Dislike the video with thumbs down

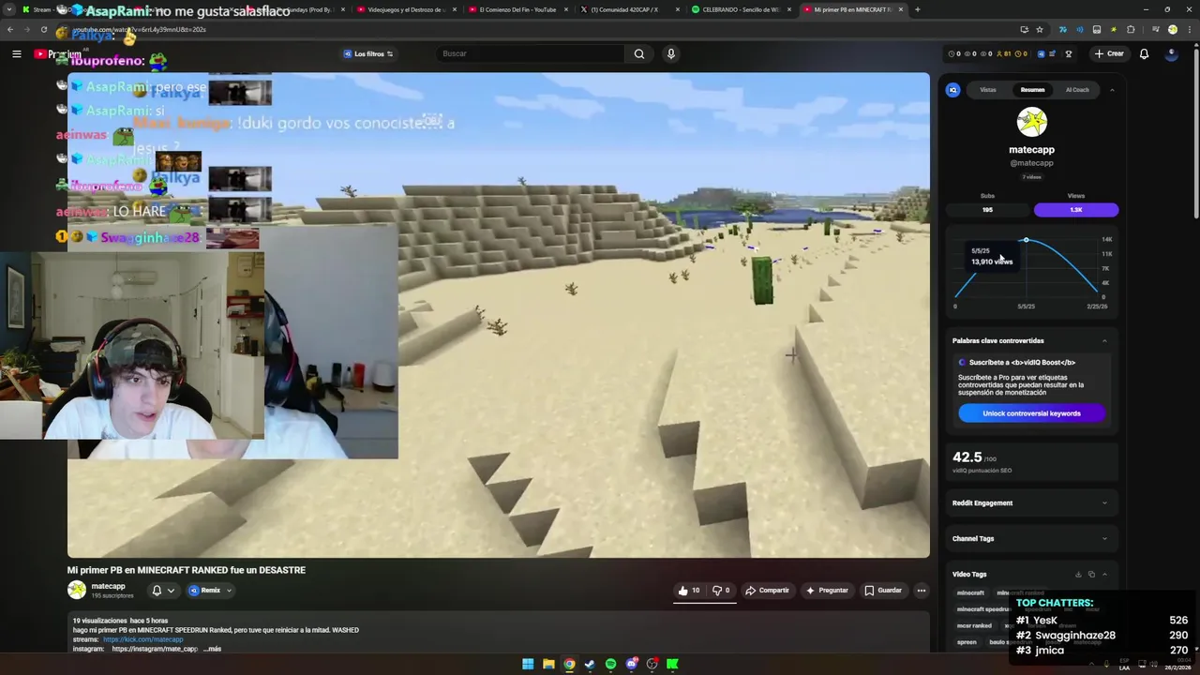tap(720, 591)
